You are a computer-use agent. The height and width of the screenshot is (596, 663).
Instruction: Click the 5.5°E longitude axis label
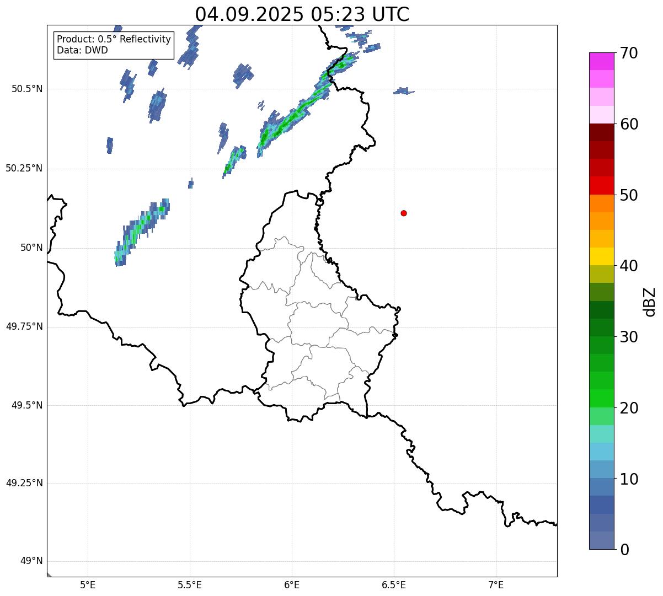(190, 584)
